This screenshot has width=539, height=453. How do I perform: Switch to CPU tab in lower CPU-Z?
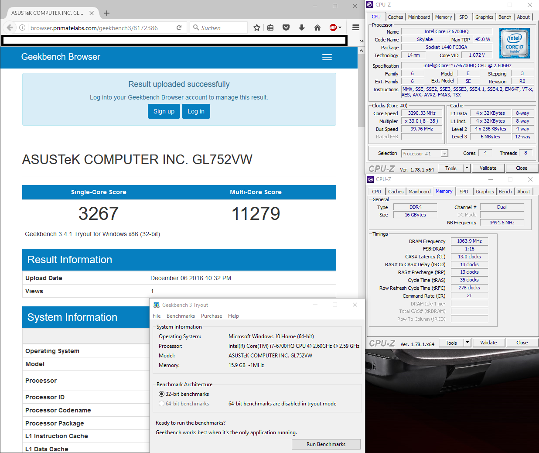point(376,192)
